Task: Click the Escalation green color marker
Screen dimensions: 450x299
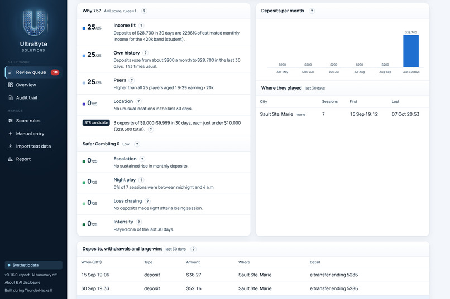Action: click(84, 161)
